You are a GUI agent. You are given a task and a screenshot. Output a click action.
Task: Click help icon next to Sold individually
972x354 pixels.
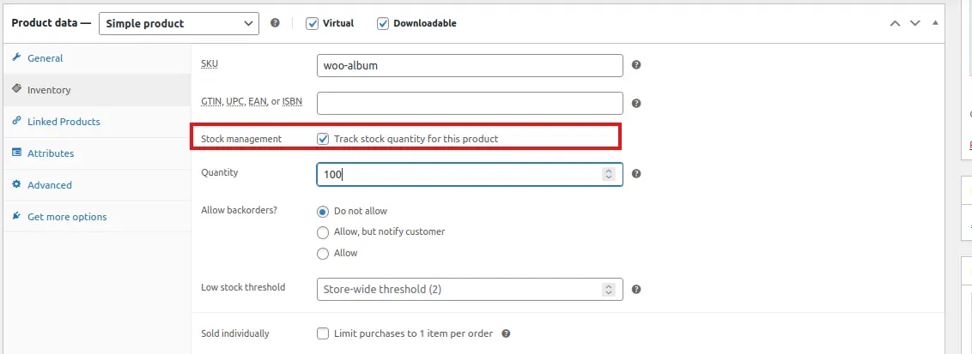(x=507, y=333)
